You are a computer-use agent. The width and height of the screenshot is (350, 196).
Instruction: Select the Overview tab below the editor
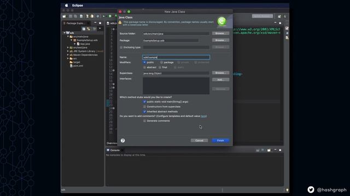click(112, 143)
